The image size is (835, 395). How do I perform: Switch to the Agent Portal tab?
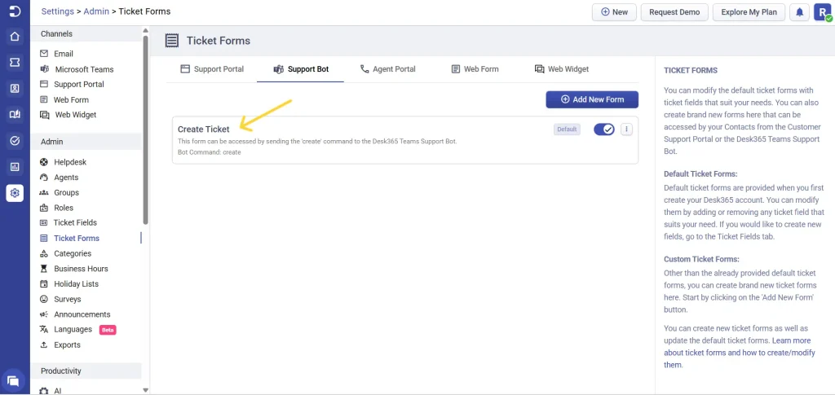[387, 69]
